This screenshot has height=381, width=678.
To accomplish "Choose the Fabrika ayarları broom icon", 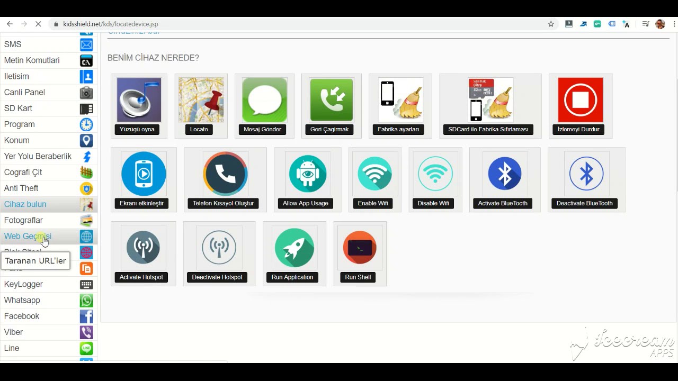I will point(400,99).
